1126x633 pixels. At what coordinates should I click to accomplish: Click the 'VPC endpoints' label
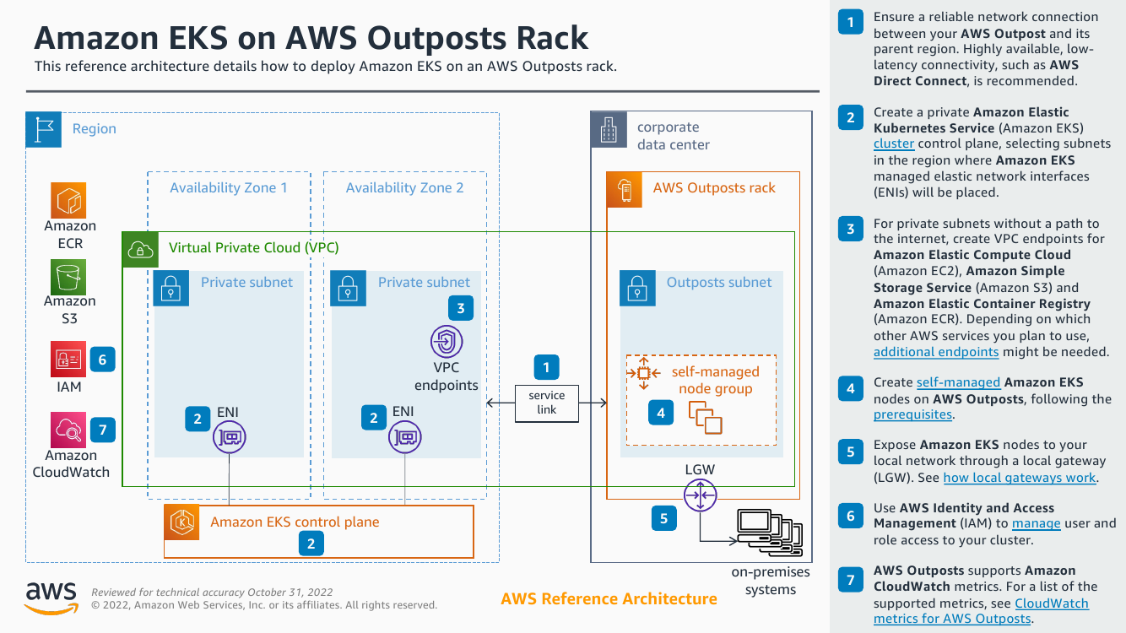[x=447, y=376]
